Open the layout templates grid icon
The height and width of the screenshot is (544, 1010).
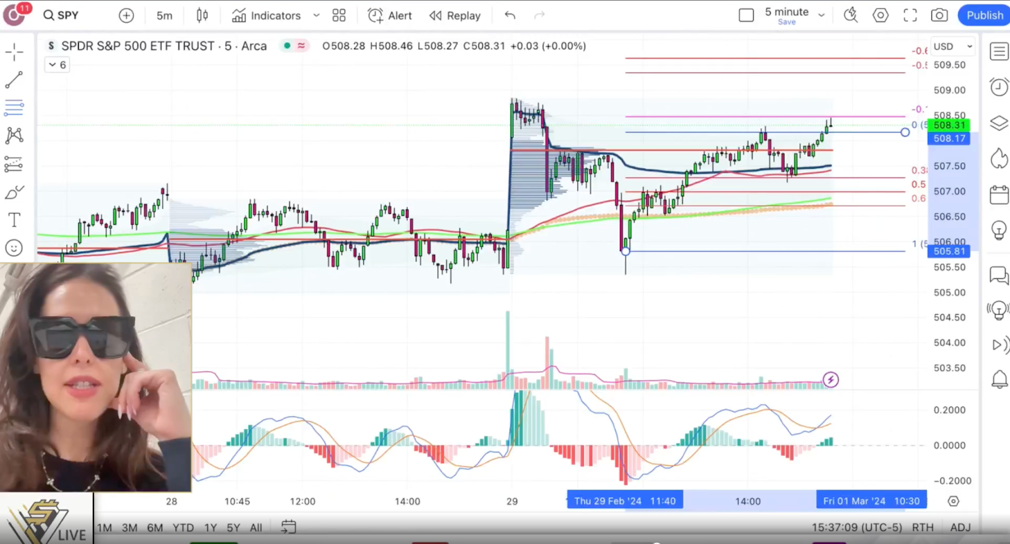tap(339, 15)
